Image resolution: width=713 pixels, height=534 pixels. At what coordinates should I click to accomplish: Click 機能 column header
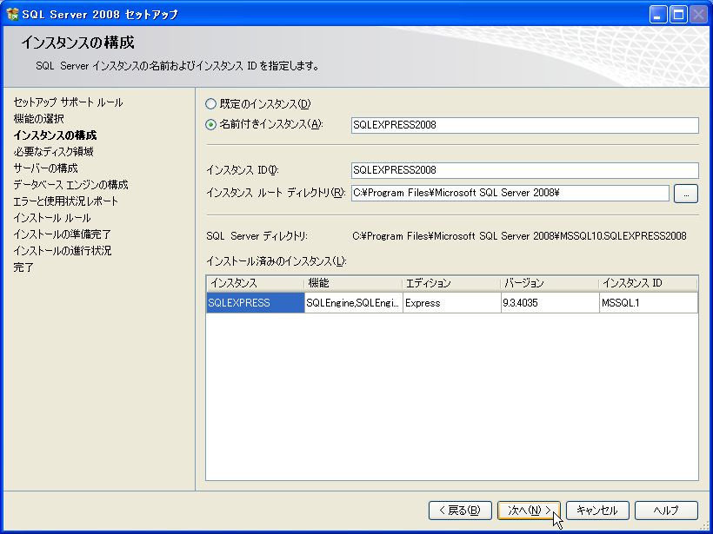[x=353, y=283]
